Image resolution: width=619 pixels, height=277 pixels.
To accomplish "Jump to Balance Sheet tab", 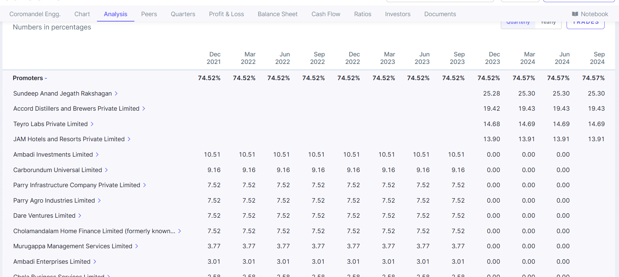I will pyautogui.click(x=278, y=14).
